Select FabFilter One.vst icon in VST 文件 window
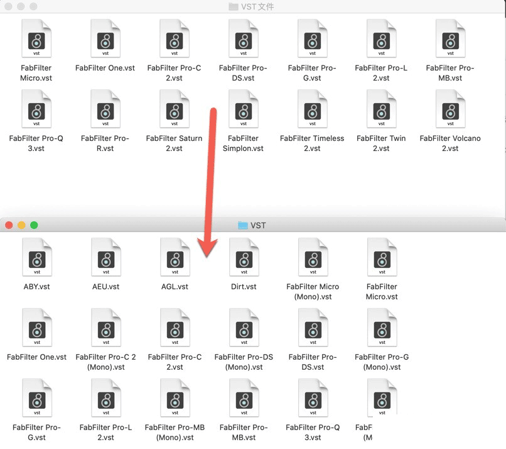This screenshot has height=449, width=506. [x=105, y=38]
